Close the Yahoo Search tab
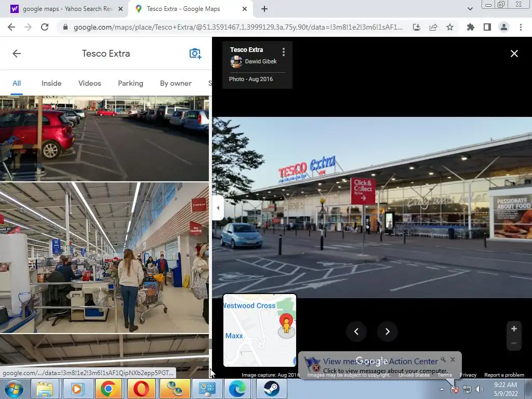Image resolution: width=532 pixels, height=399 pixels. [x=121, y=9]
